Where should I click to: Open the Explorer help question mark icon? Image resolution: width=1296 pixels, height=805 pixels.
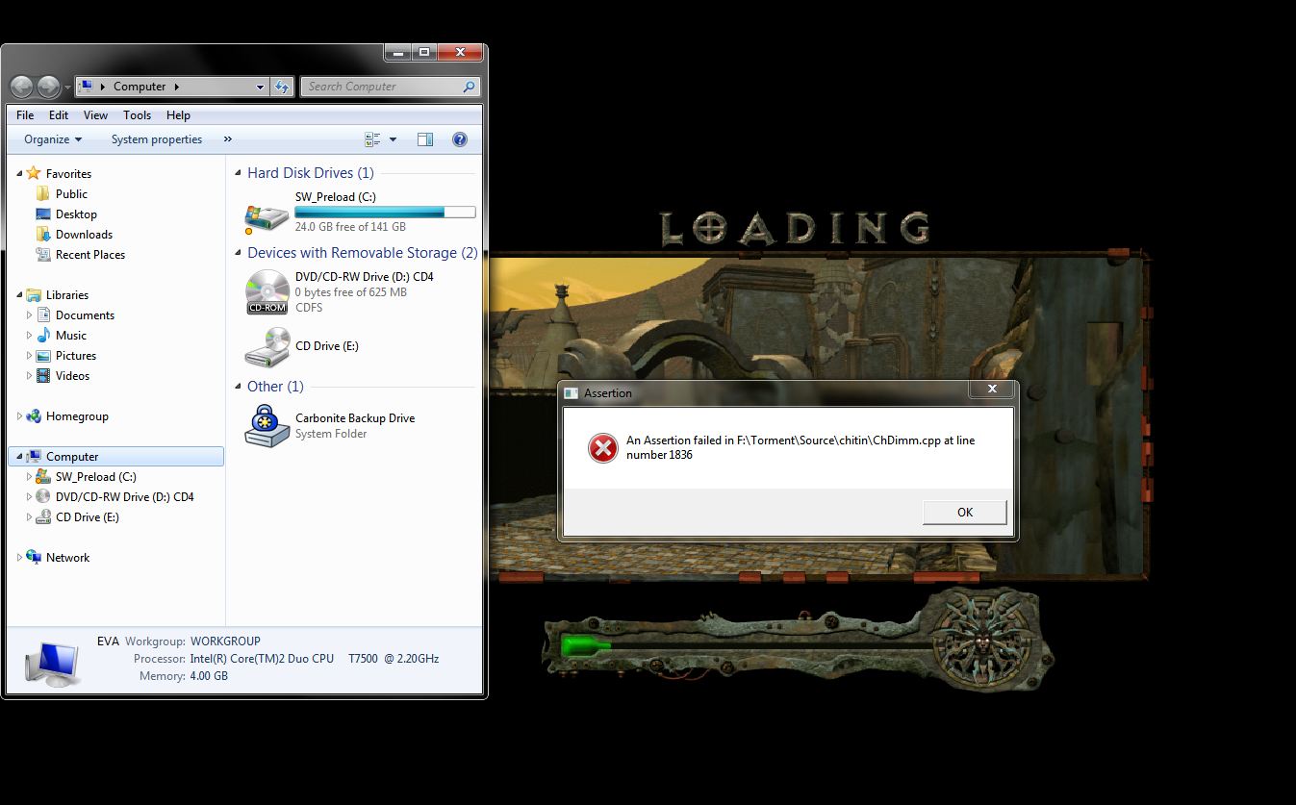click(x=460, y=139)
